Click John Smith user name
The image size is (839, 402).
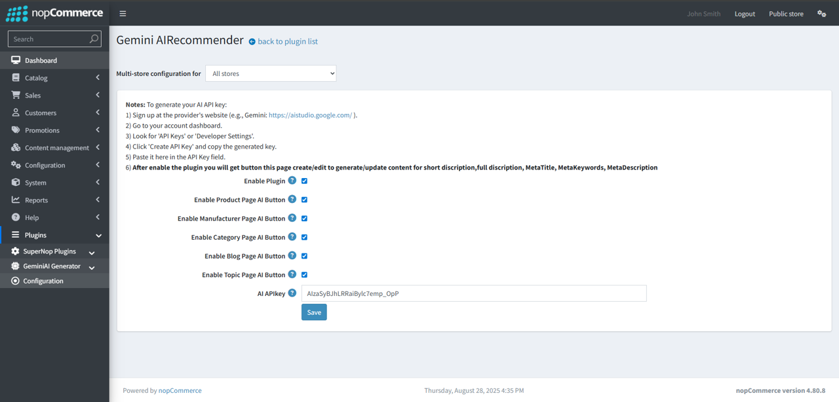tap(703, 14)
